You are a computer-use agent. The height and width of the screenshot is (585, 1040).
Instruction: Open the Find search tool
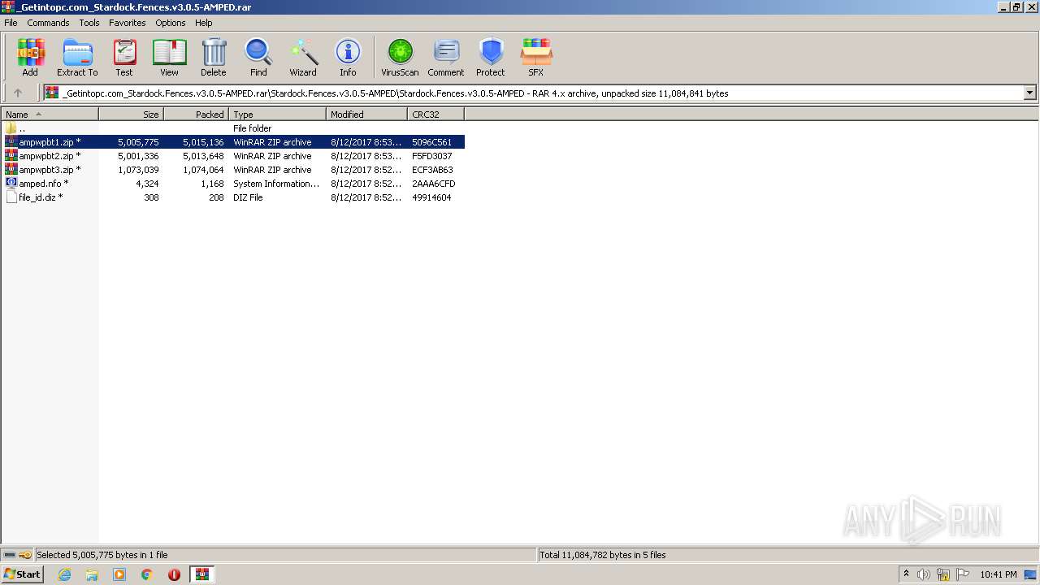(x=258, y=57)
